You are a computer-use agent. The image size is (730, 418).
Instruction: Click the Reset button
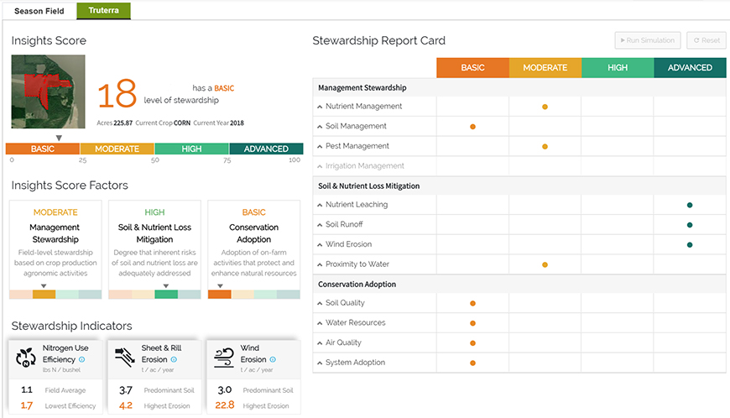(x=706, y=40)
